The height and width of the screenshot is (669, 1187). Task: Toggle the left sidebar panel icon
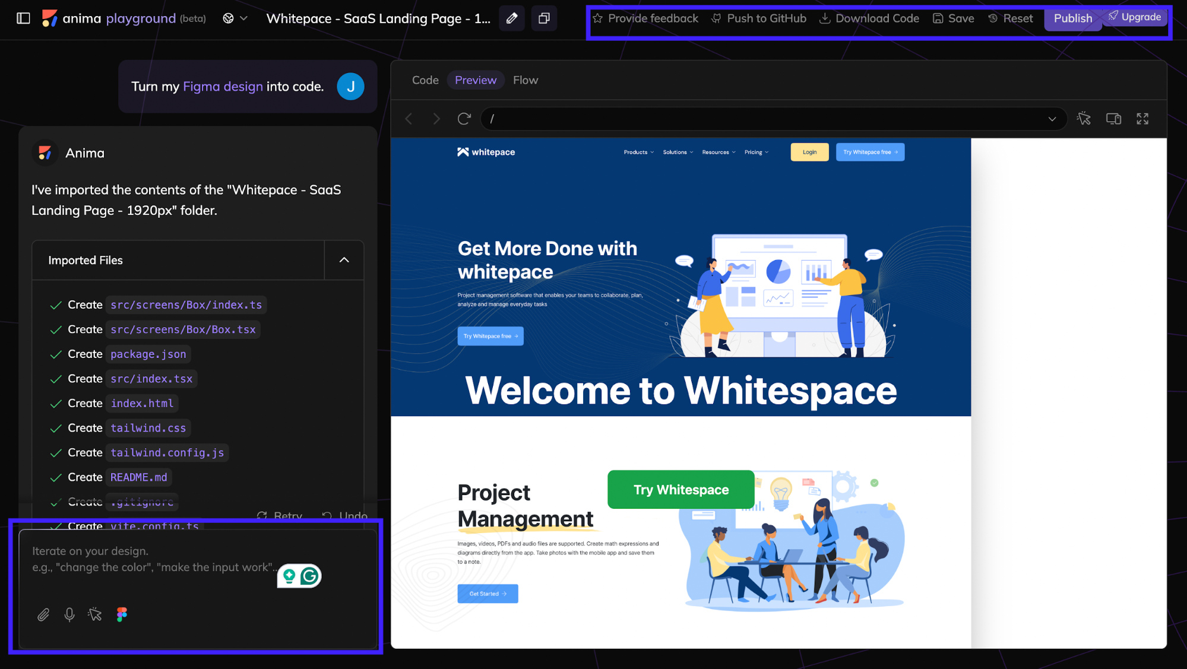(23, 18)
